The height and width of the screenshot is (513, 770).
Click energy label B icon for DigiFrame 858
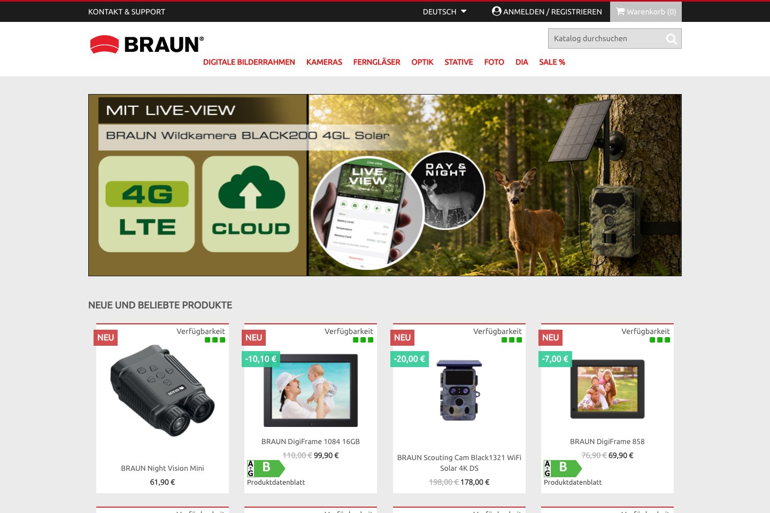563,468
